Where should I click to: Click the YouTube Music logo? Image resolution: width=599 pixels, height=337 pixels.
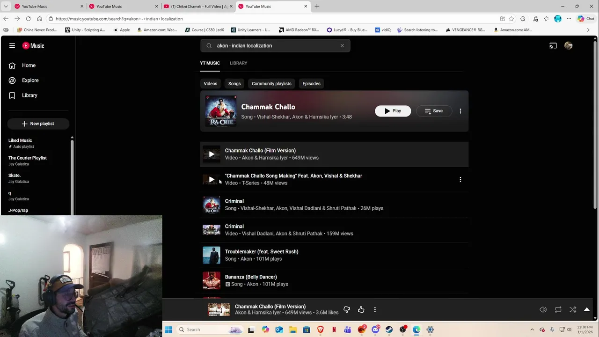pyautogui.click(x=33, y=45)
